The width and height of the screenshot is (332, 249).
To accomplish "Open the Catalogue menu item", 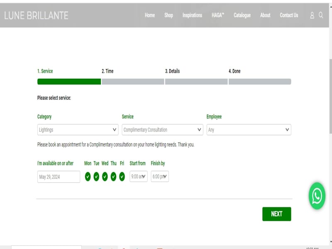I will pyautogui.click(x=242, y=15).
